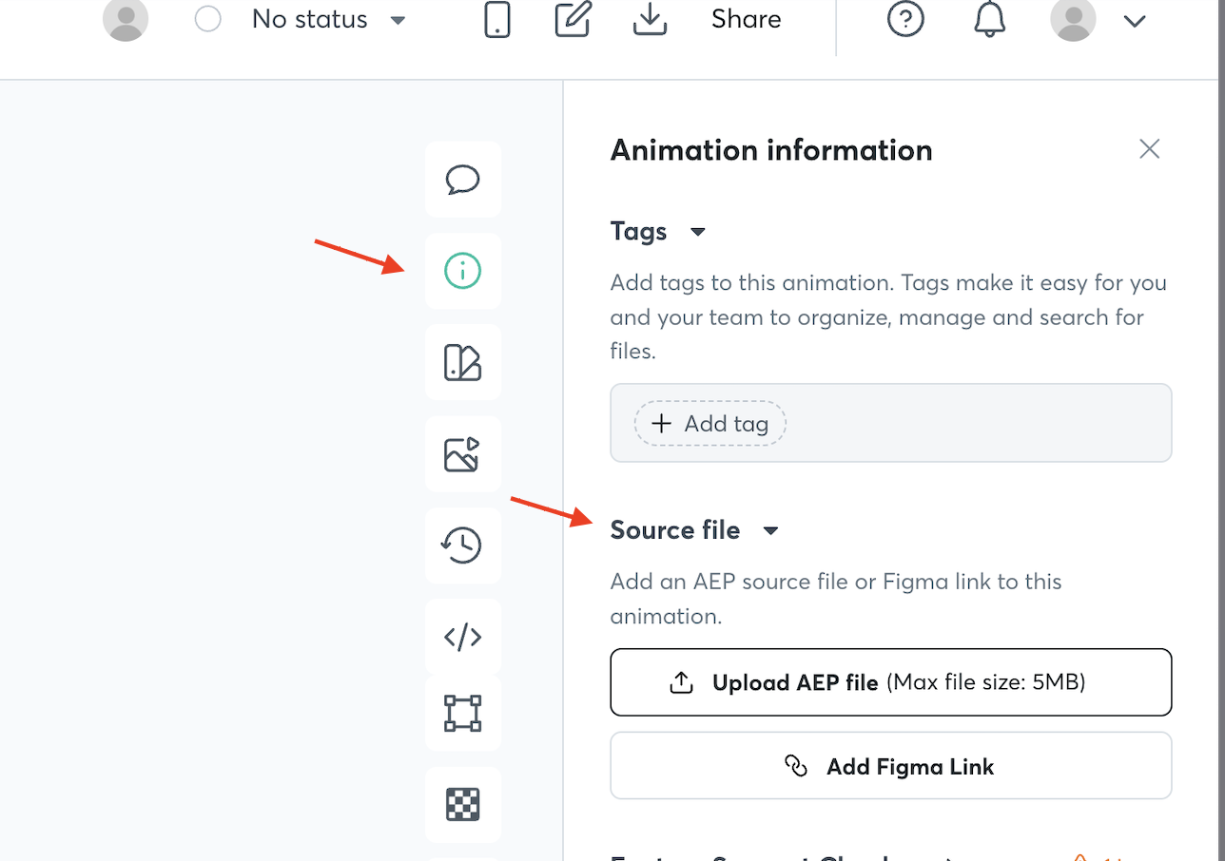
Task: Click the download icon
Action: pyautogui.click(x=650, y=20)
